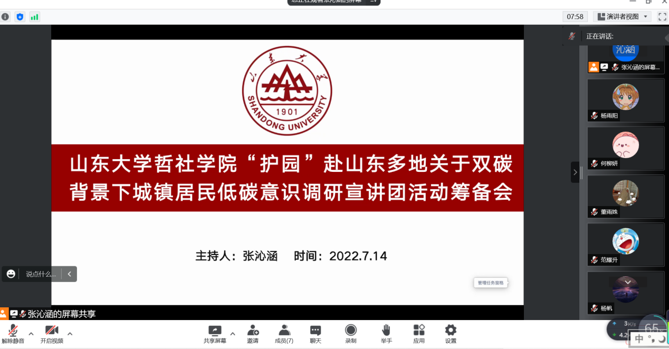
Task: Open the meeting info icon
Action: tap(5, 17)
